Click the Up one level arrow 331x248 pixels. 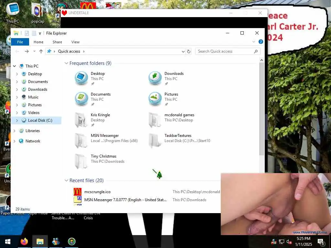click(x=41, y=51)
